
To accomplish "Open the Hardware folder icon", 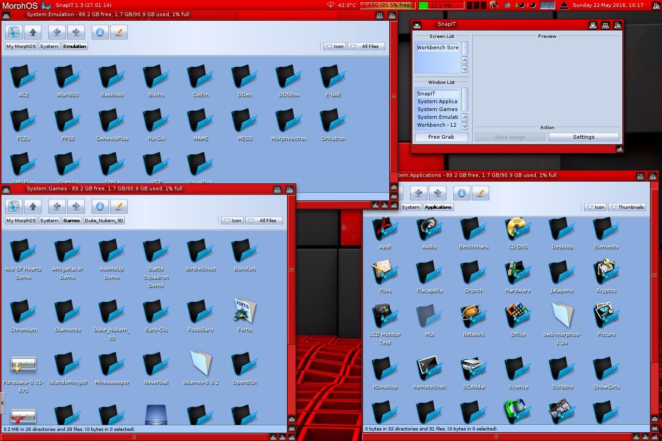I will pyautogui.click(x=518, y=273).
